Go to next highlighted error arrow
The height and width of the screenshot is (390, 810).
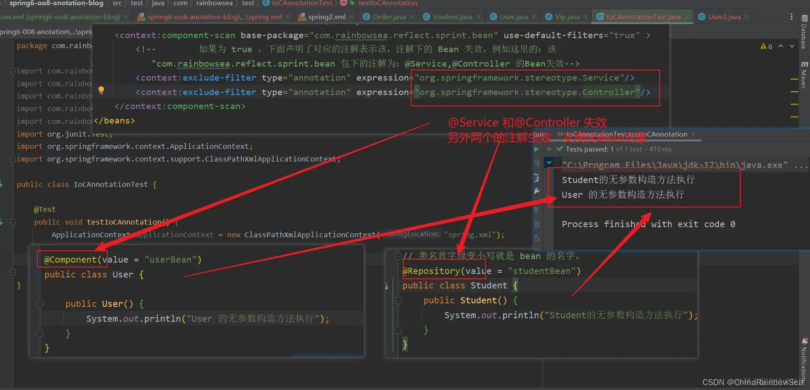coord(792,46)
